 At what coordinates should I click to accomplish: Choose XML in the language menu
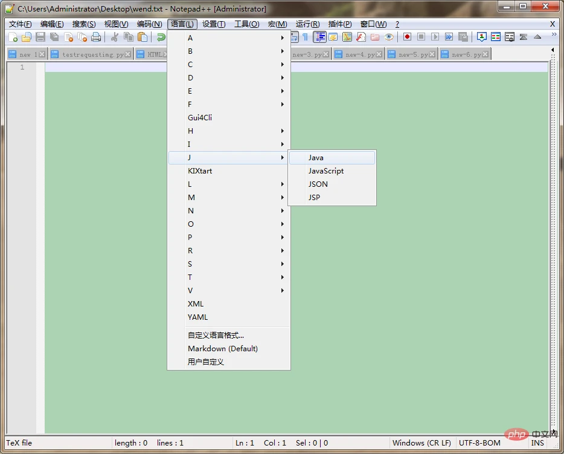click(196, 304)
